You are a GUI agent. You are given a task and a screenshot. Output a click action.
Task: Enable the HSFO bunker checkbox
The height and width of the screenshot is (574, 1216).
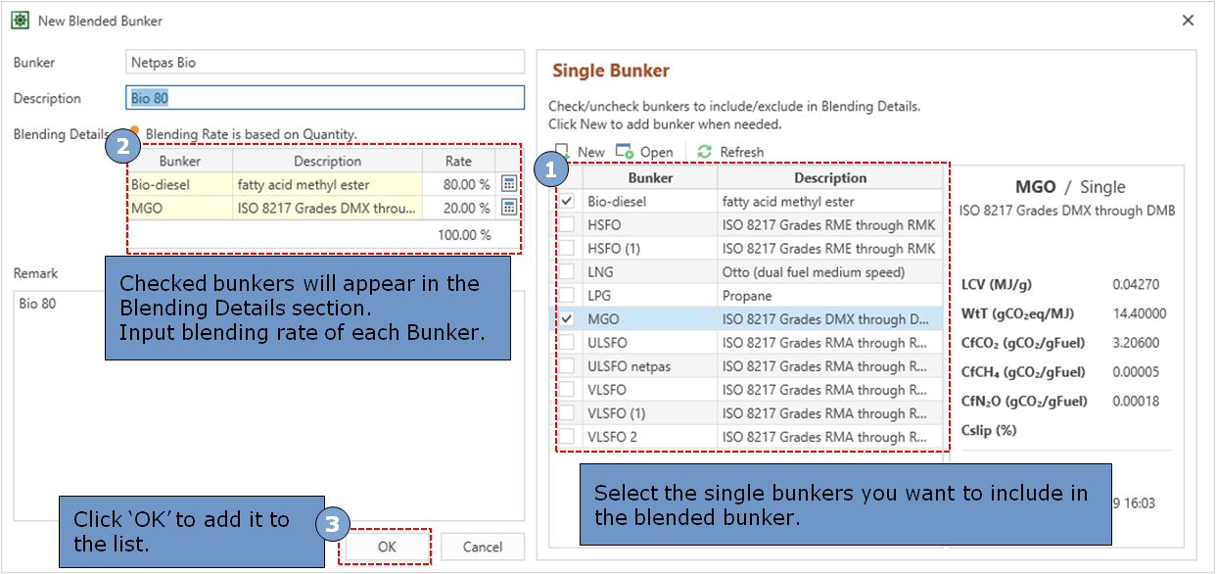coord(568,225)
